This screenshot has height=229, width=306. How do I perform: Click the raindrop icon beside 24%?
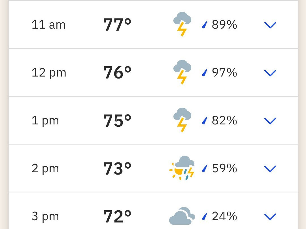(x=205, y=216)
